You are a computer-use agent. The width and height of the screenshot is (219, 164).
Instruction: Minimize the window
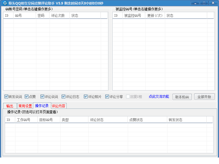tap(195, 3)
